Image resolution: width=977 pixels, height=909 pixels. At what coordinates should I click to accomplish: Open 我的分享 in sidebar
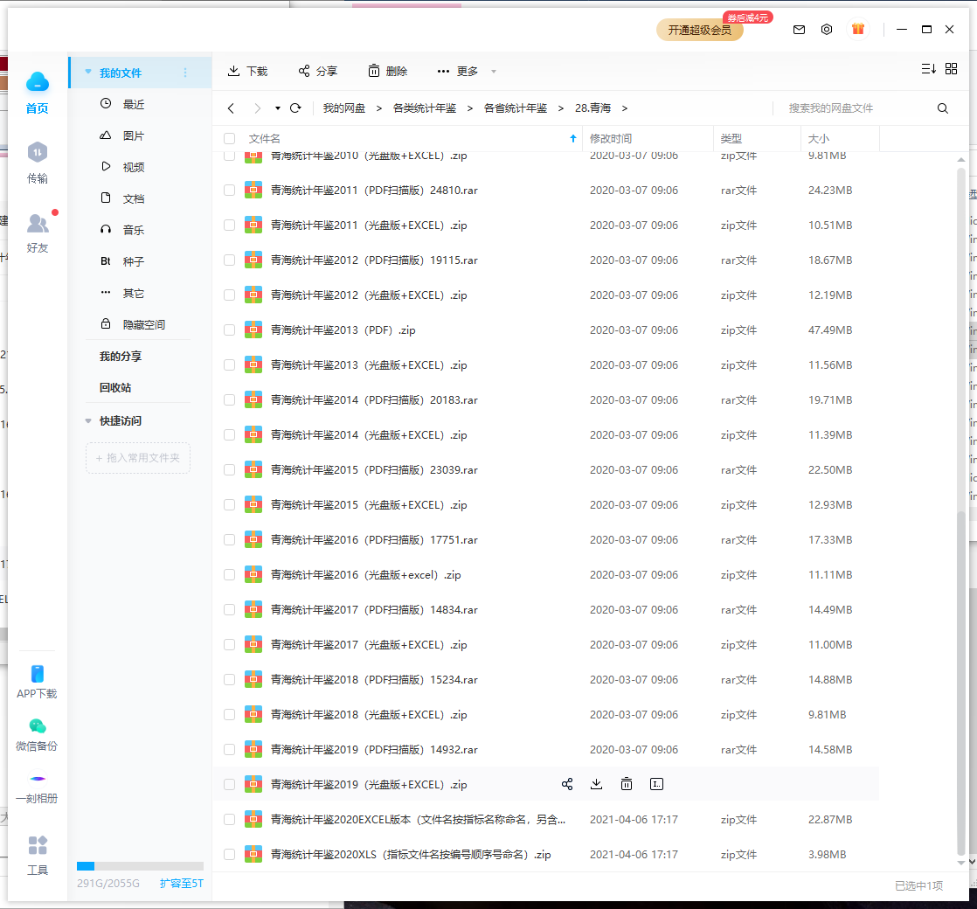coord(121,357)
